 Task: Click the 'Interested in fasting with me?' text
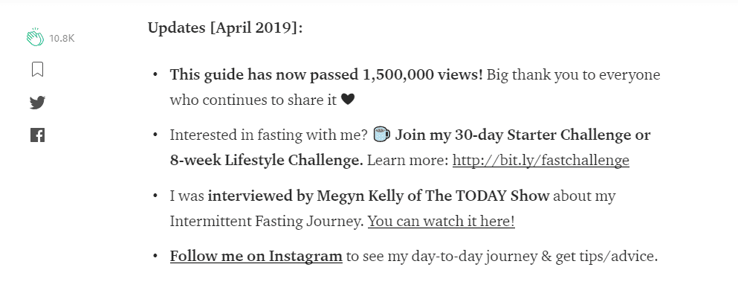[269, 135]
